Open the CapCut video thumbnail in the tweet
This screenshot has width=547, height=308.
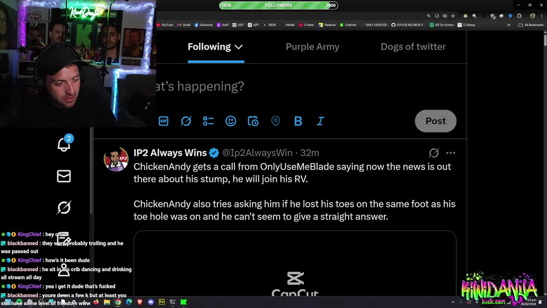295,263
